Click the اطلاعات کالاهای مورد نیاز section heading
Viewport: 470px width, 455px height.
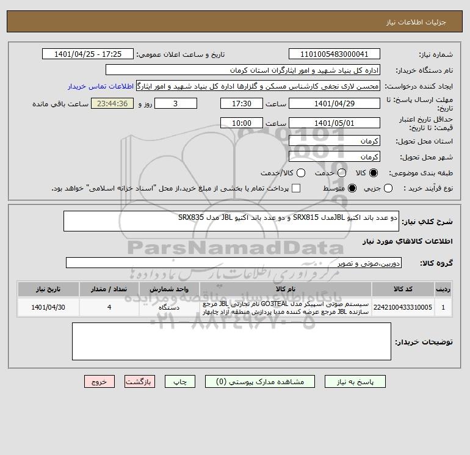pyautogui.click(x=408, y=241)
